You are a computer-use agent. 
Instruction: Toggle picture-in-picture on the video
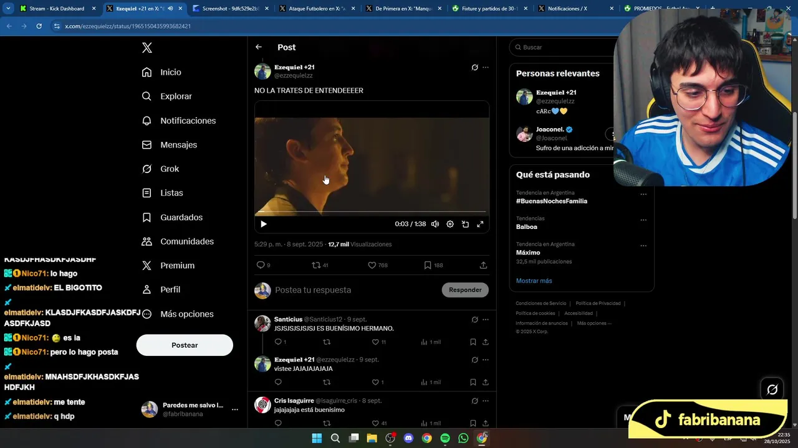click(x=465, y=224)
